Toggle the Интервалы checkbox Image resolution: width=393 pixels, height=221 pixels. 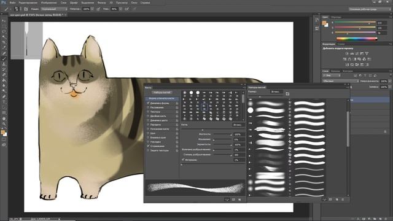click(x=183, y=160)
